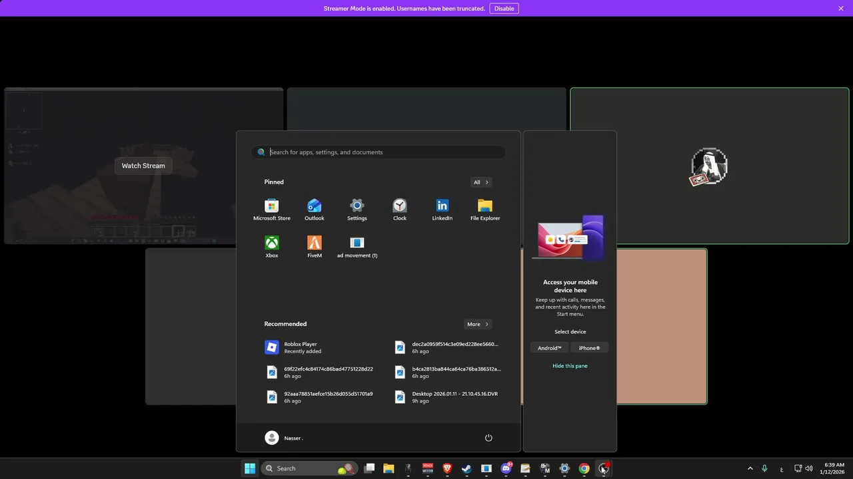This screenshot has width=853, height=479.
Task: Click Disable in Streamer Mode banner
Action: pyautogui.click(x=504, y=9)
